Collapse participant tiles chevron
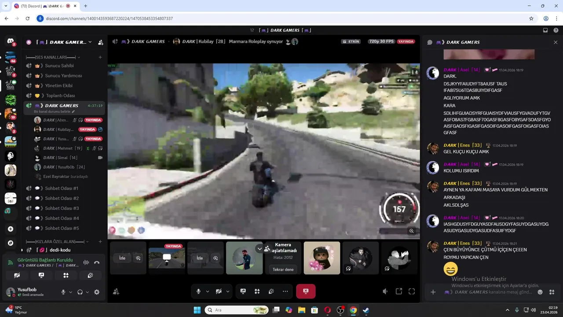The height and width of the screenshot is (317, 563). point(260,249)
